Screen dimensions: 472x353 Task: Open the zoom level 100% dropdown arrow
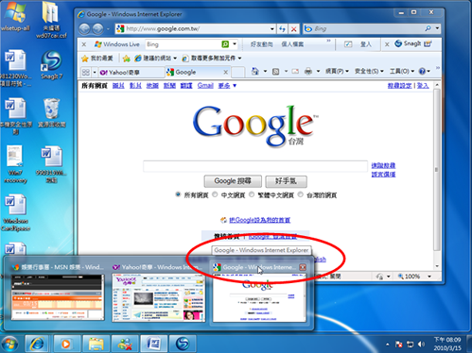[429, 277]
